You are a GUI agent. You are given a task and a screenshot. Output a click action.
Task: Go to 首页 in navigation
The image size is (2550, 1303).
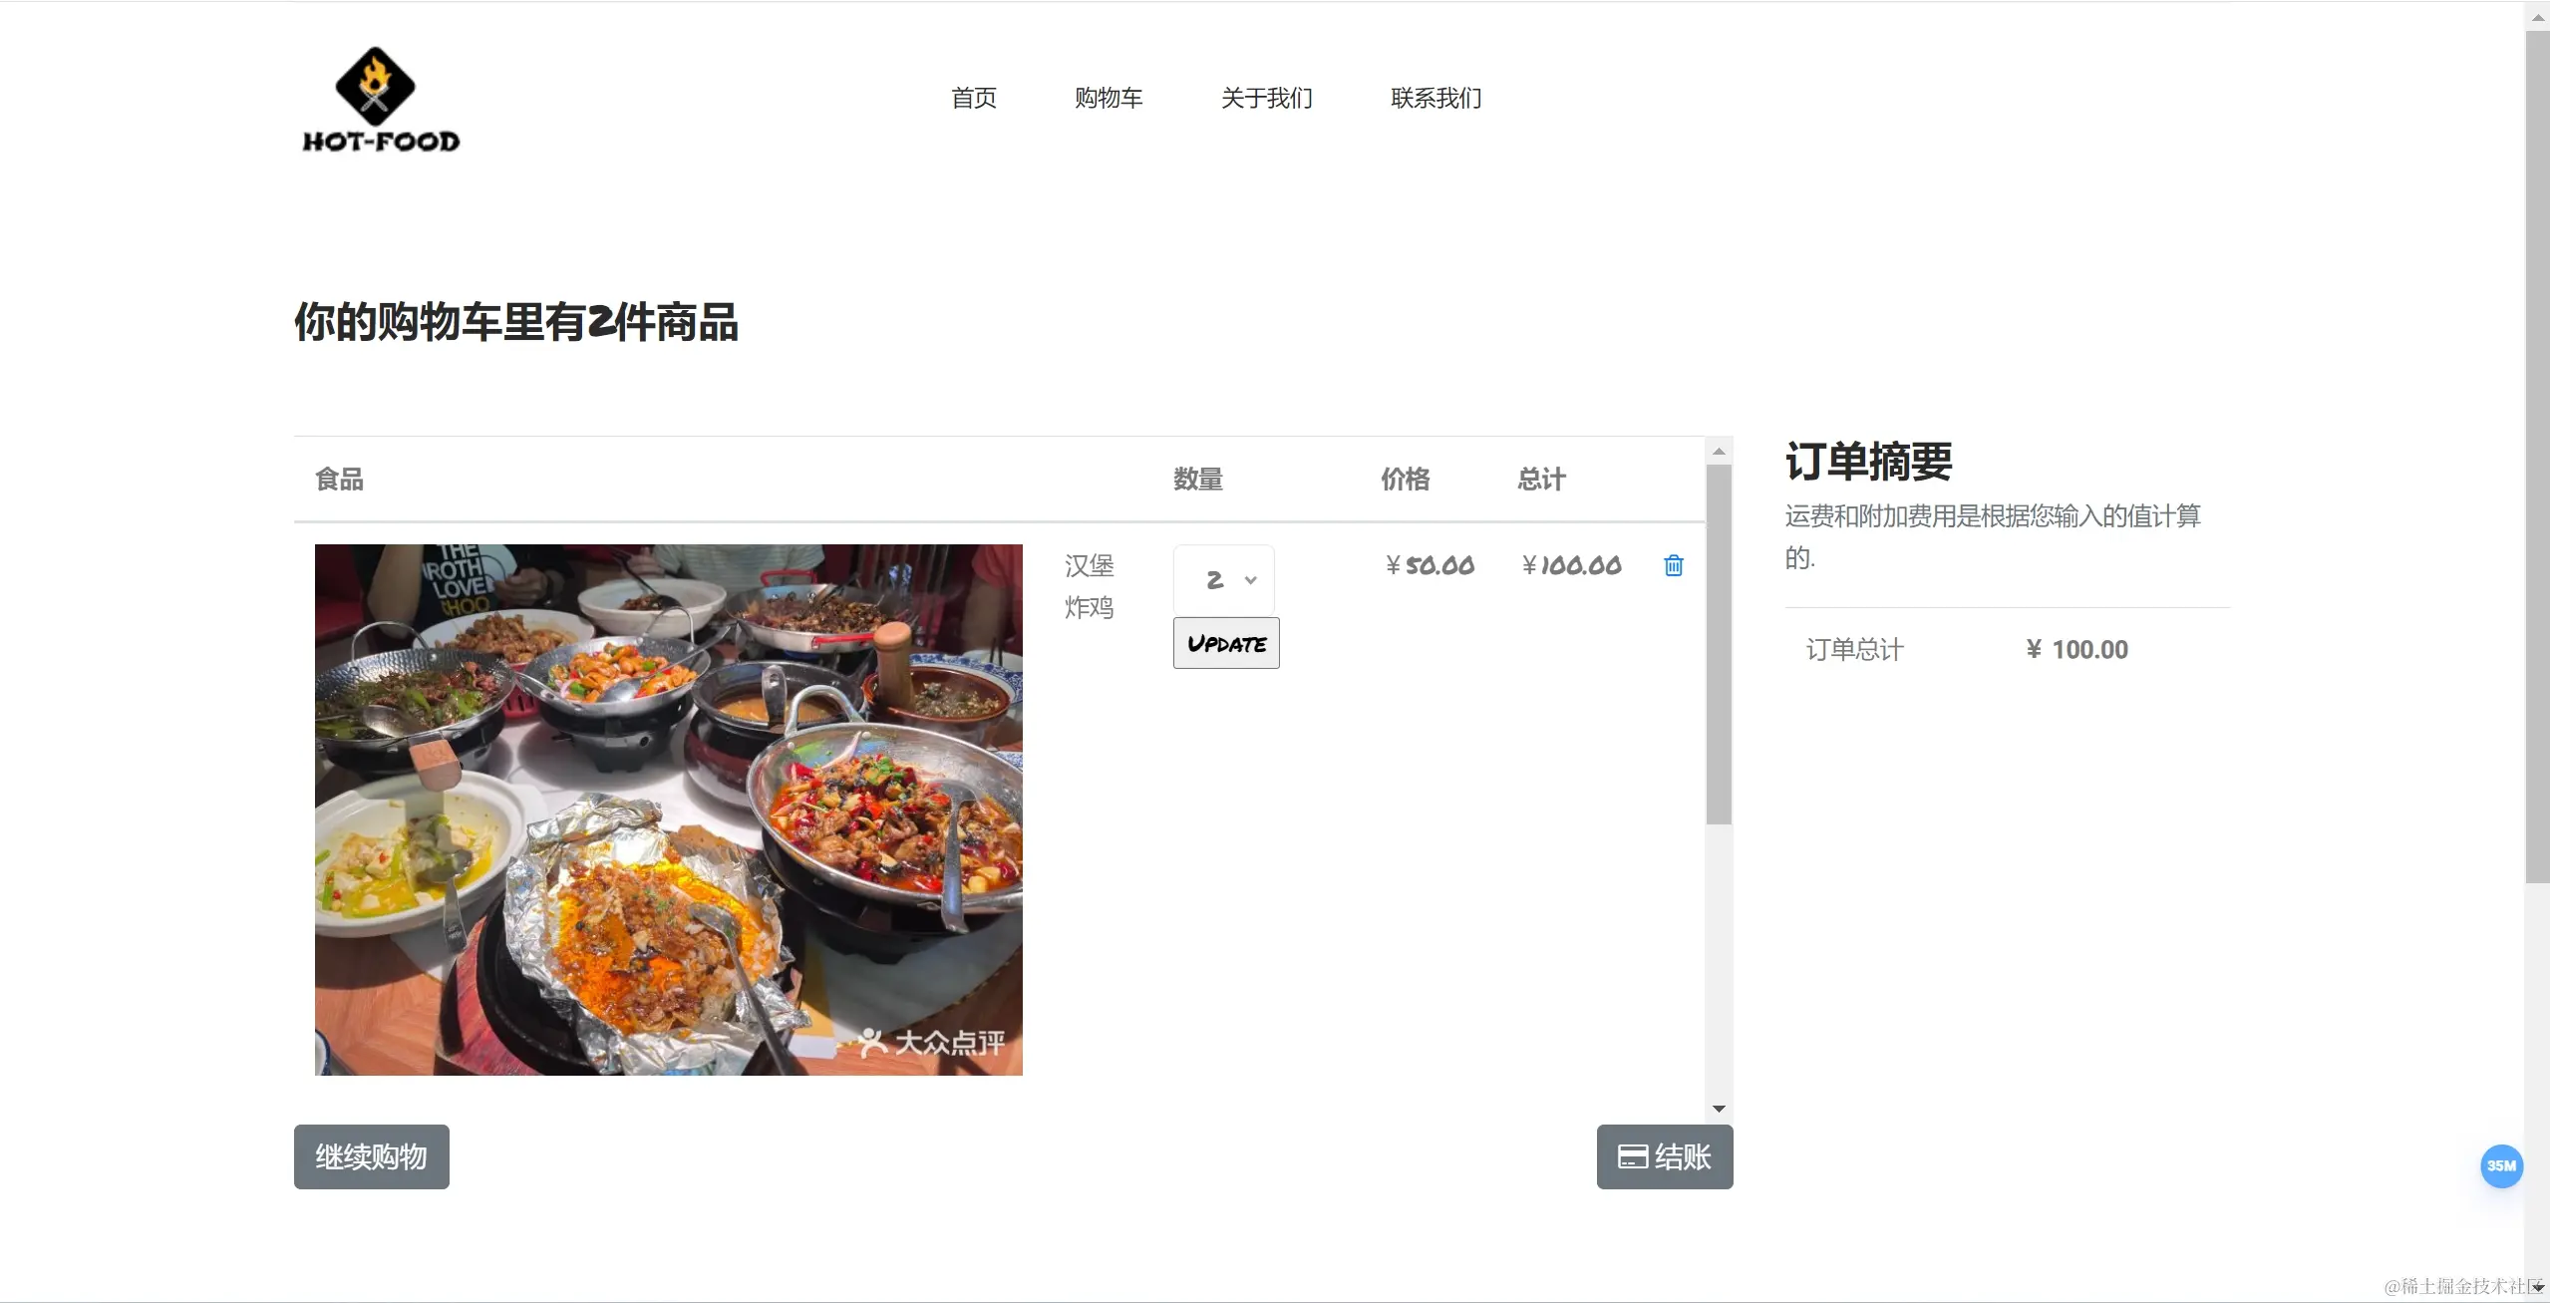pyautogui.click(x=973, y=98)
